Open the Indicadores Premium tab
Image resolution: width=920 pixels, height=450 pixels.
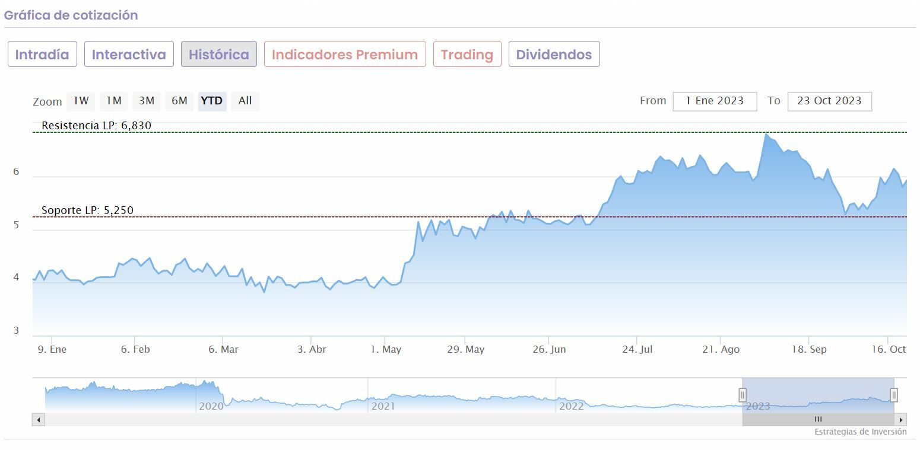[x=345, y=55]
